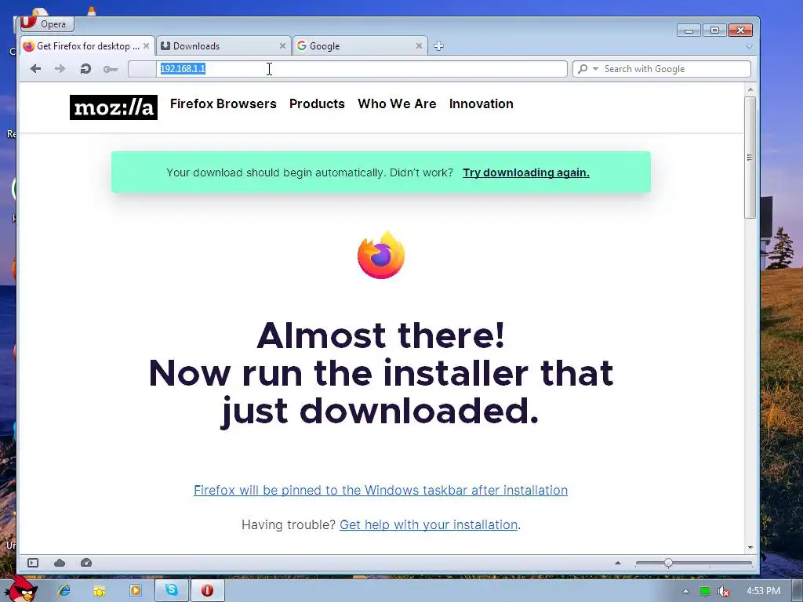Screen dimensions: 803x602
Task: Click the Firefox logo image
Action: coord(381,255)
